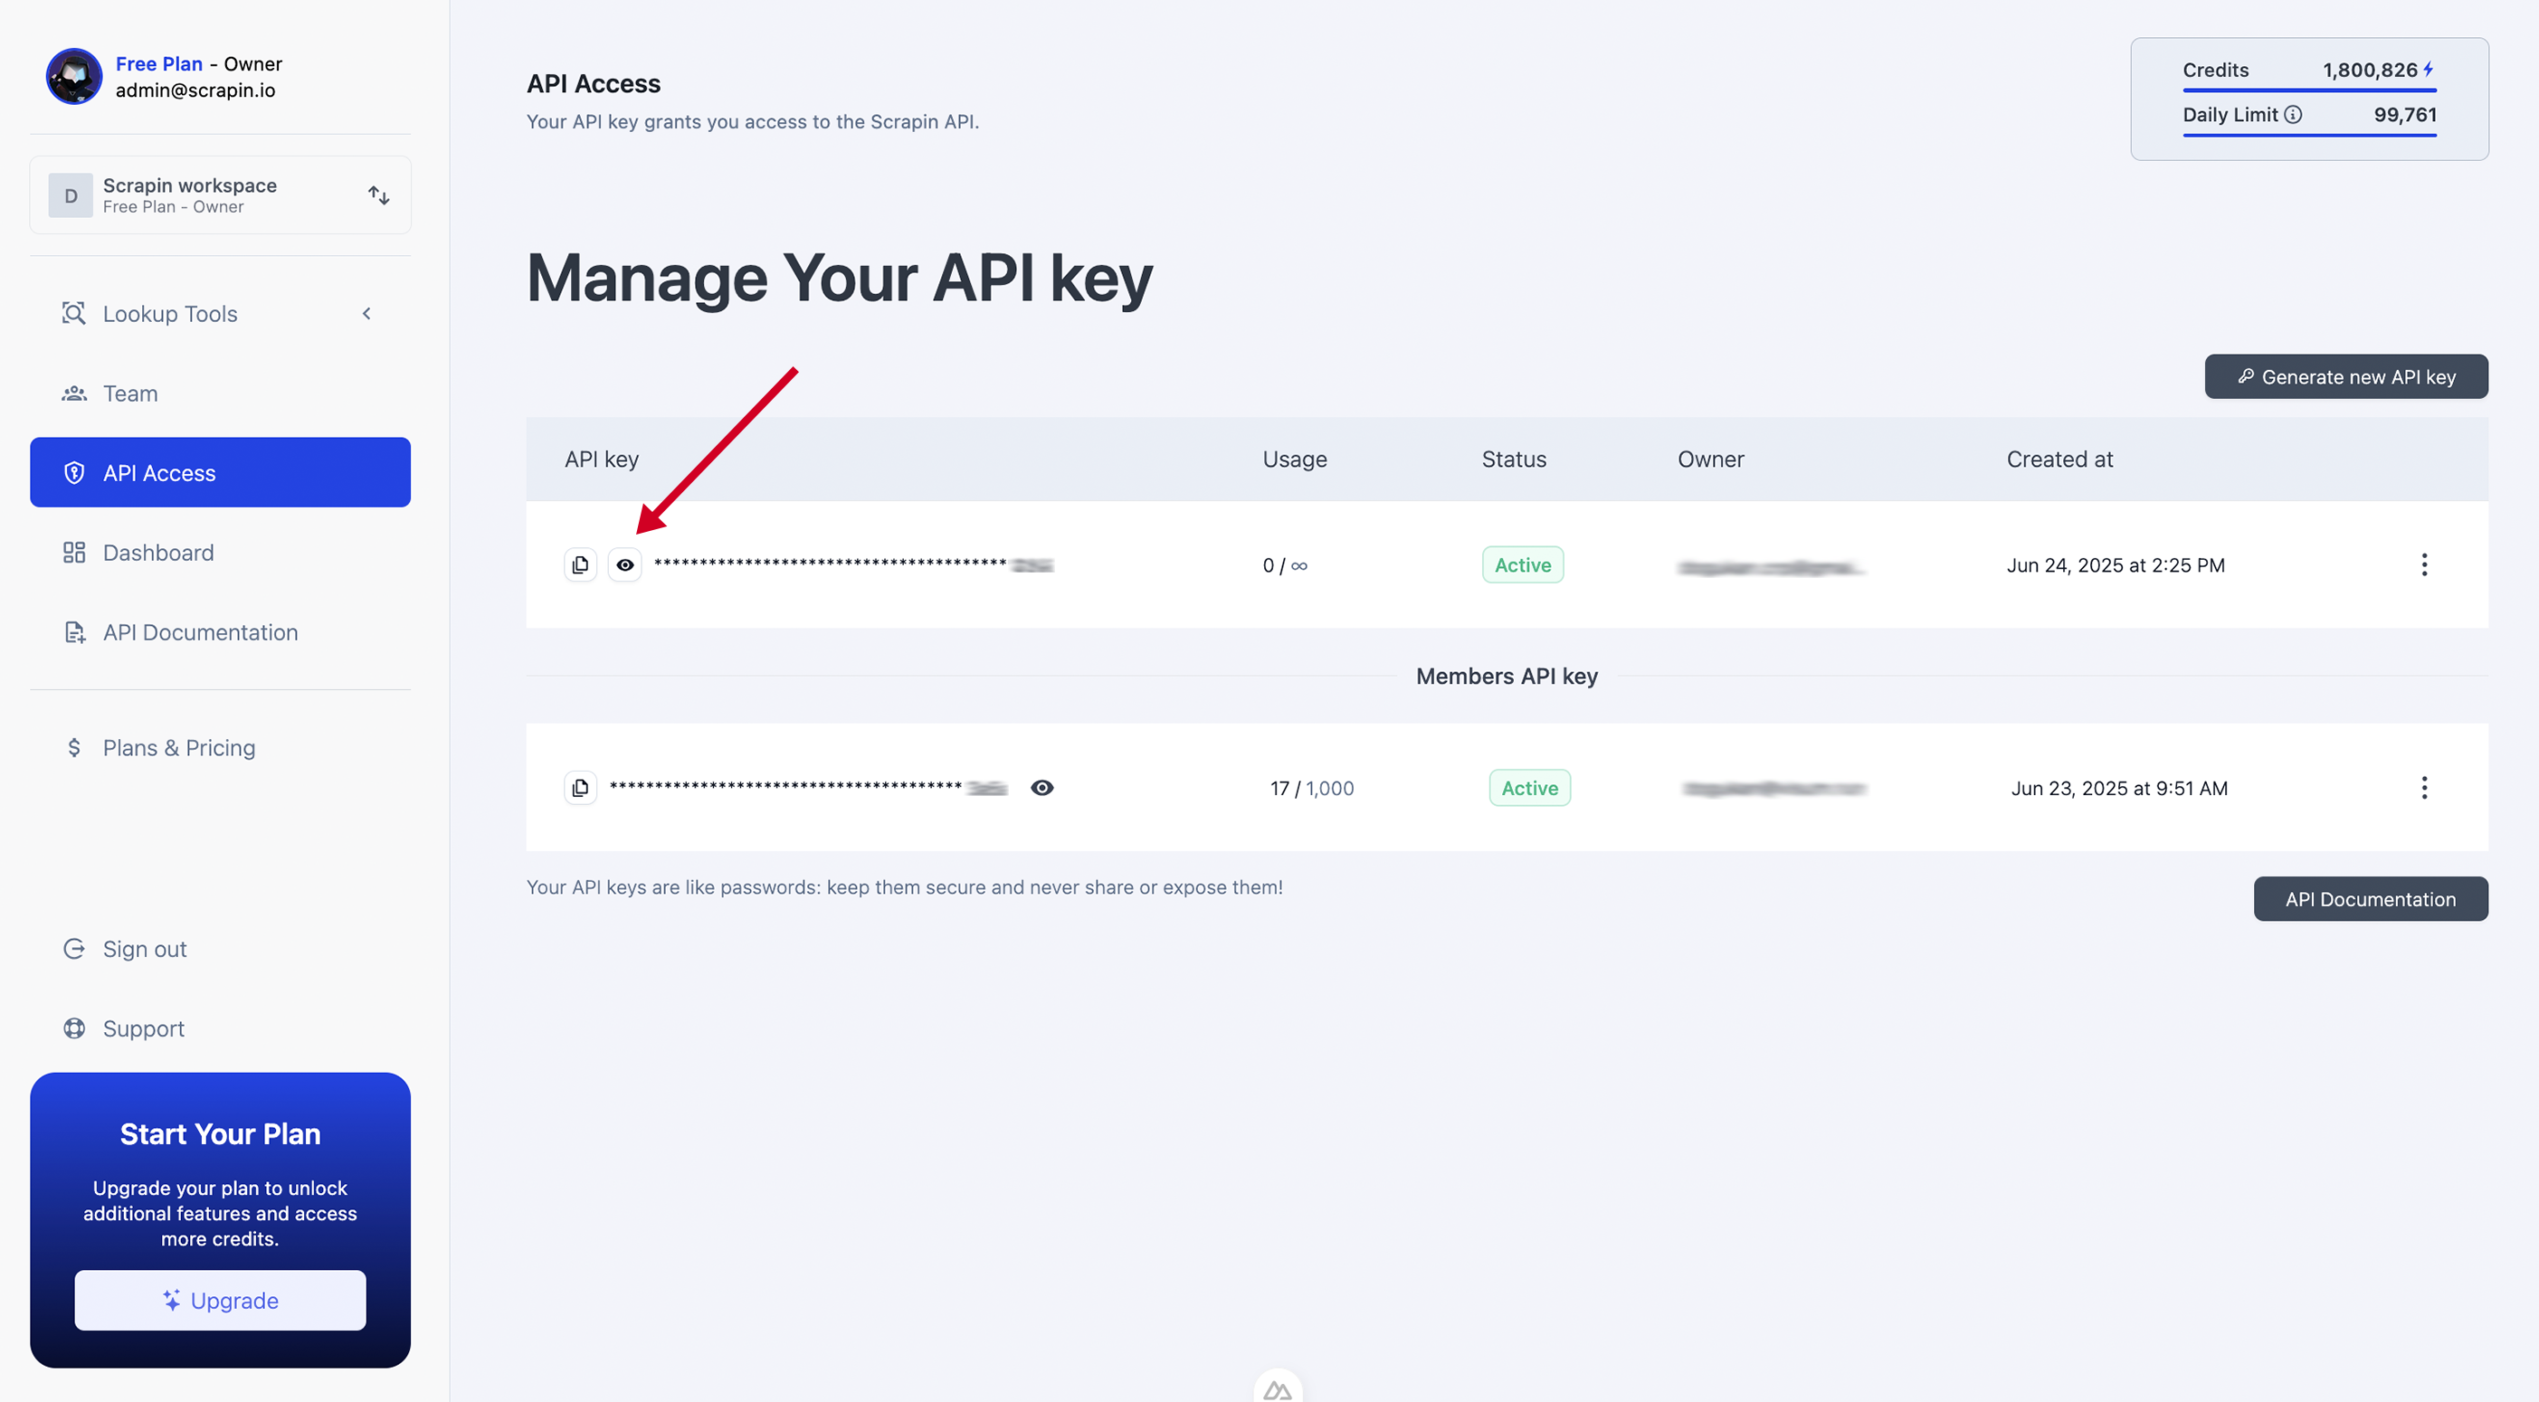This screenshot has width=2539, height=1402.
Task: Click the admin@scrapin.io email text
Action: (195, 90)
